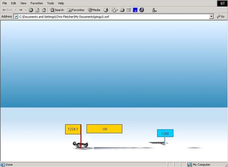Click the yellow OK button

104,129
